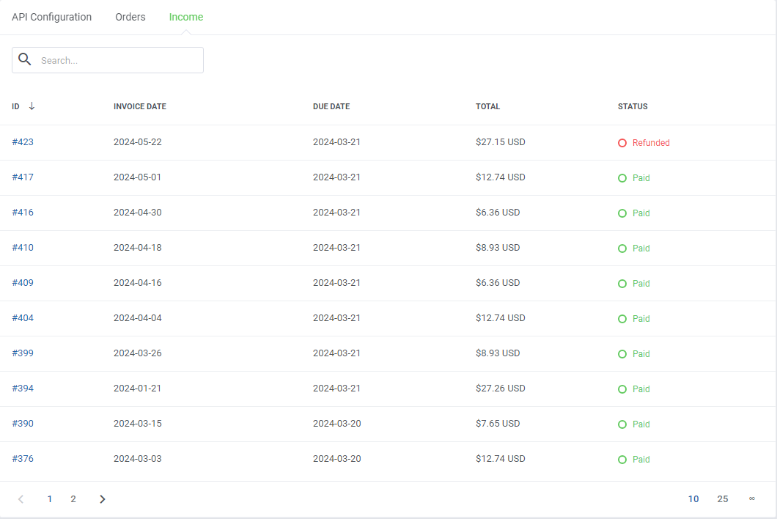Go to page 1
Viewport: 777px width, 519px height.
[50, 499]
